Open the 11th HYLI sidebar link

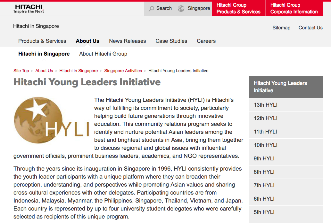(285, 132)
